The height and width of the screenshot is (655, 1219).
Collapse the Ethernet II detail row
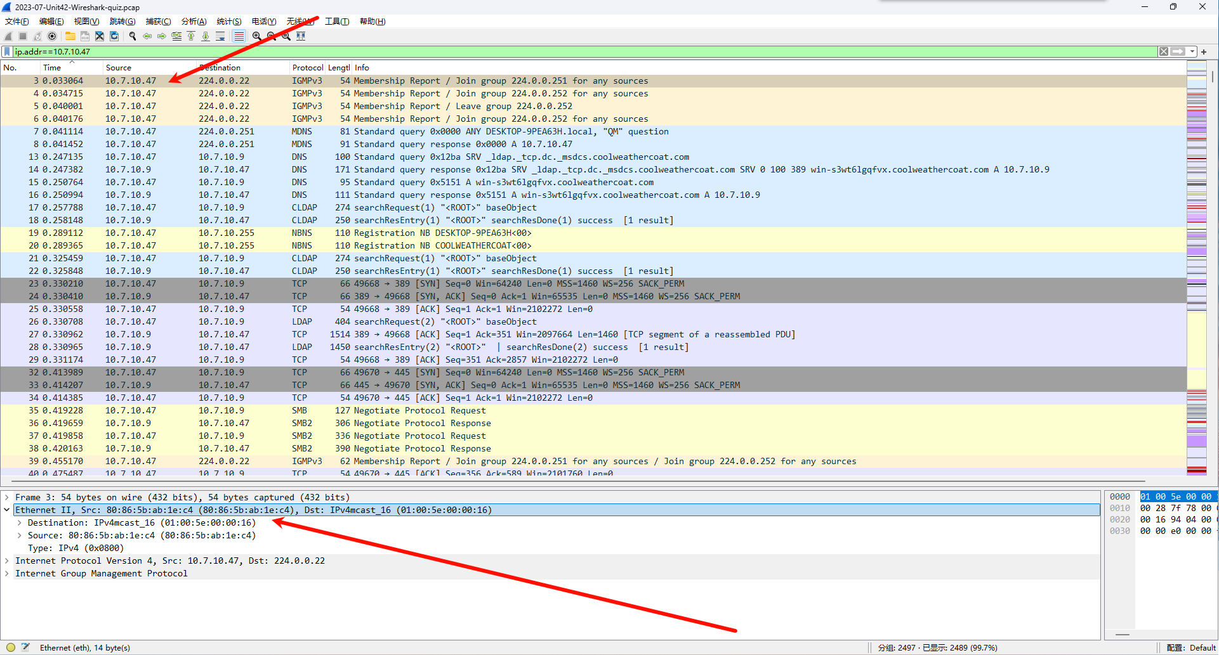pyautogui.click(x=7, y=509)
